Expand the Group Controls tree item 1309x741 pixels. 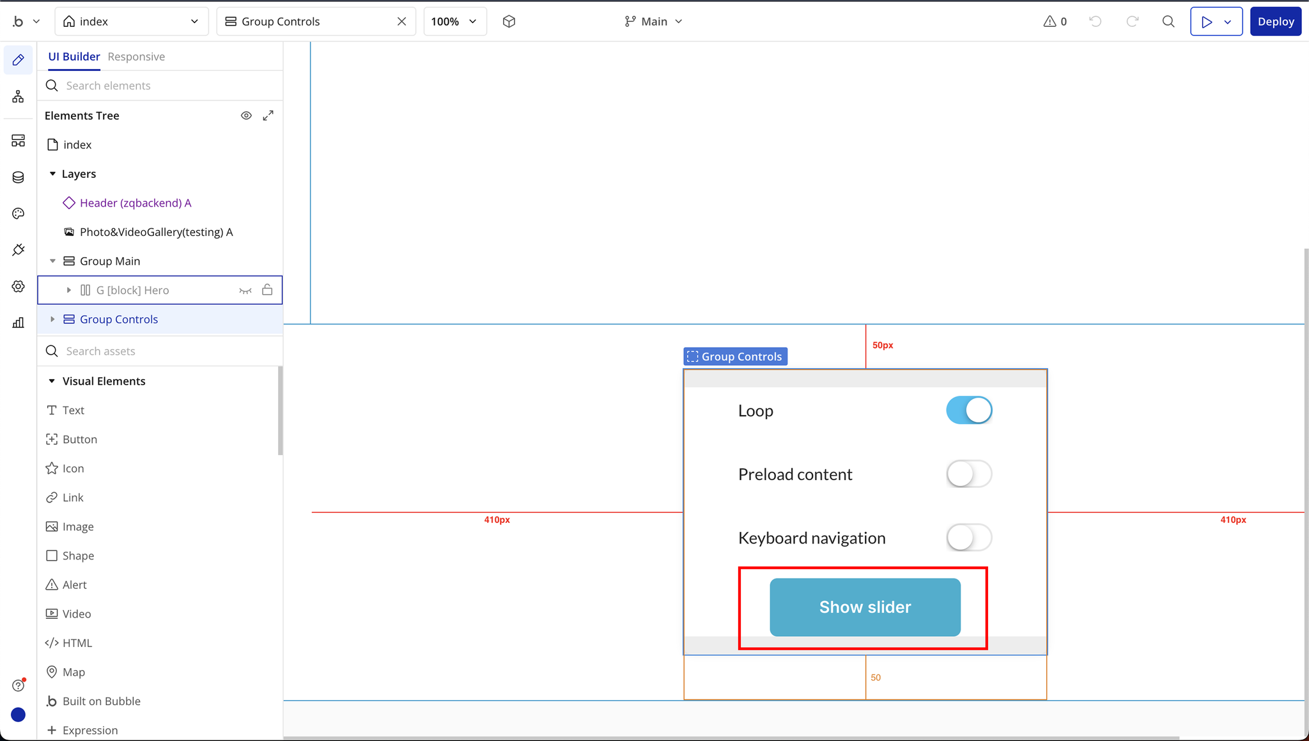pos(53,319)
